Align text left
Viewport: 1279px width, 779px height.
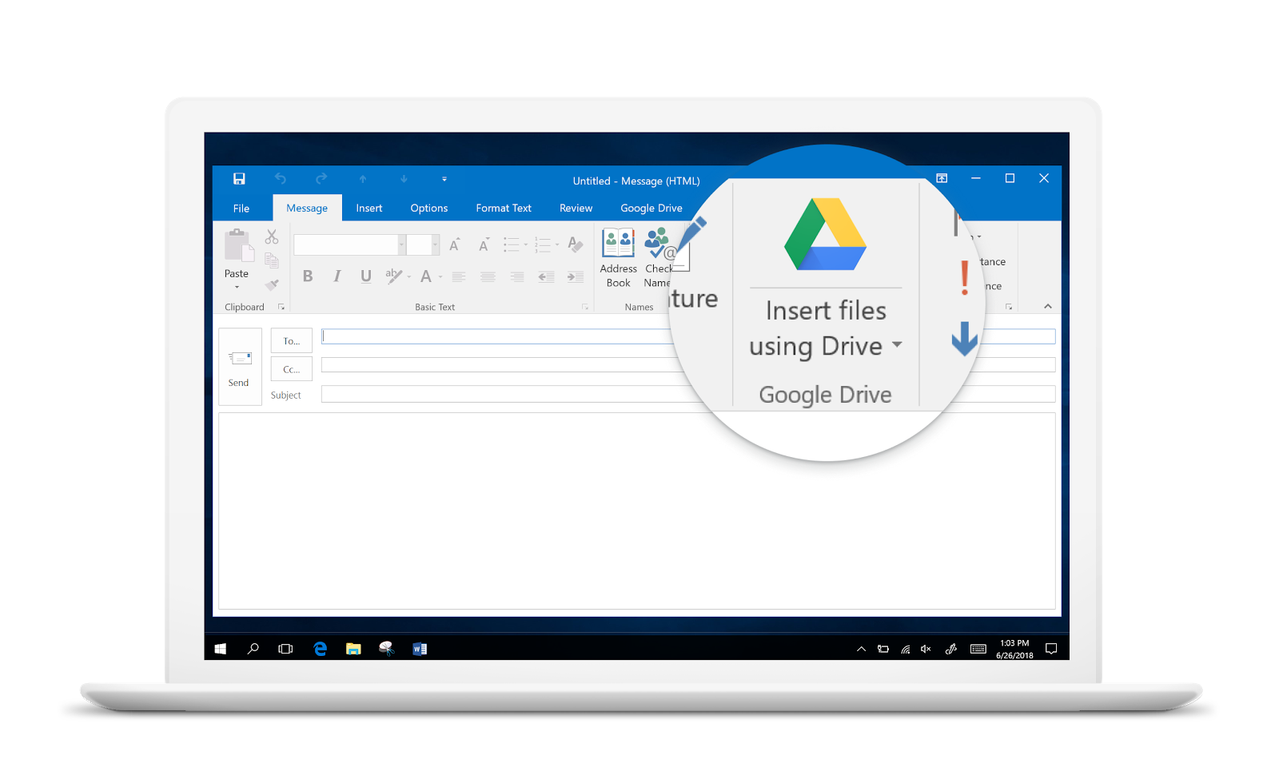pyautogui.click(x=459, y=277)
